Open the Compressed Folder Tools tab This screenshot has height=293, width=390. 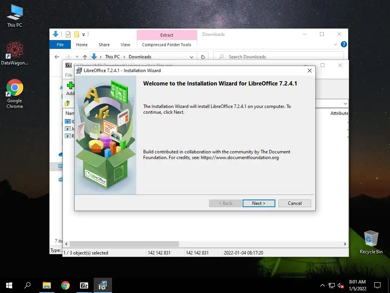(167, 45)
